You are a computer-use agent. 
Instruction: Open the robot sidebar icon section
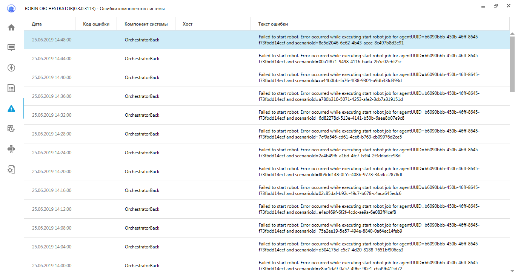11,149
